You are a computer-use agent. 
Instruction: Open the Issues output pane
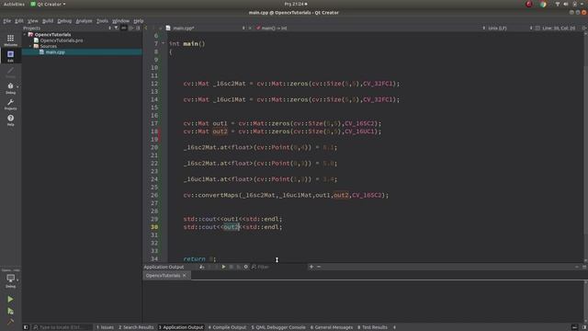(x=105, y=327)
